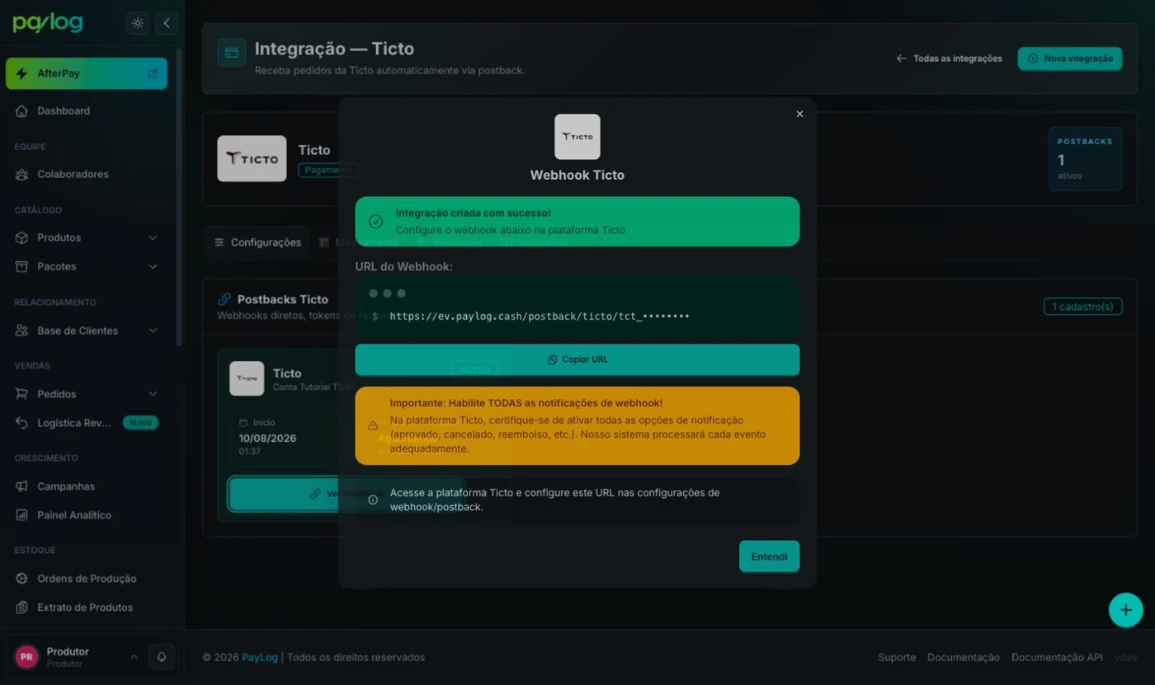This screenshot has height=685, width=1155.
Task: Collapse the sidebar with the chevron button
Action: pyautogui.click(x=167, y=23)
